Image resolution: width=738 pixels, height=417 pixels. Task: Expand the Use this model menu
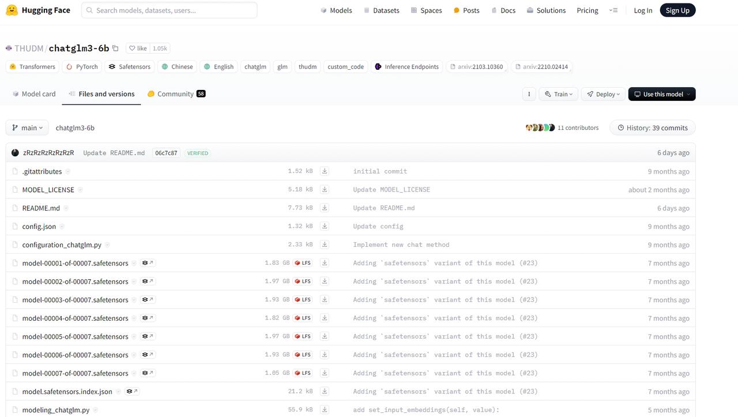662,94
